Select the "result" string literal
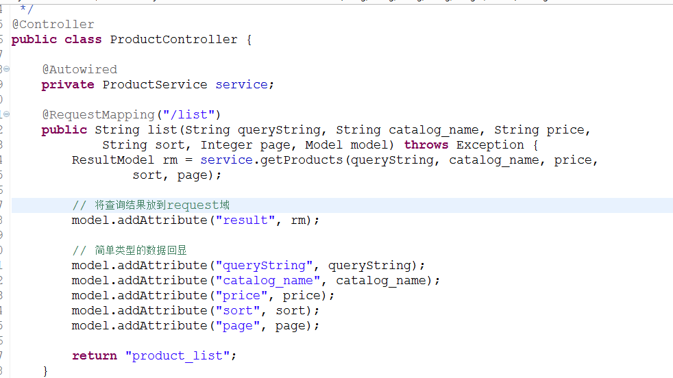 (245, 220)
